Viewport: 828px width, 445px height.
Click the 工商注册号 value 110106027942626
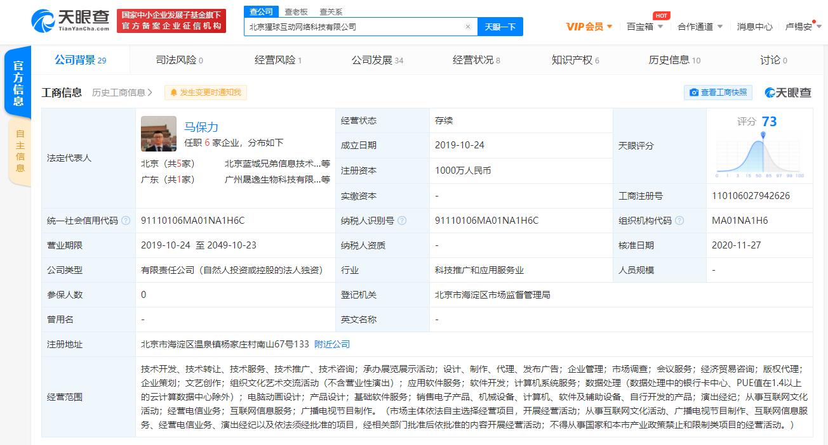751,196
